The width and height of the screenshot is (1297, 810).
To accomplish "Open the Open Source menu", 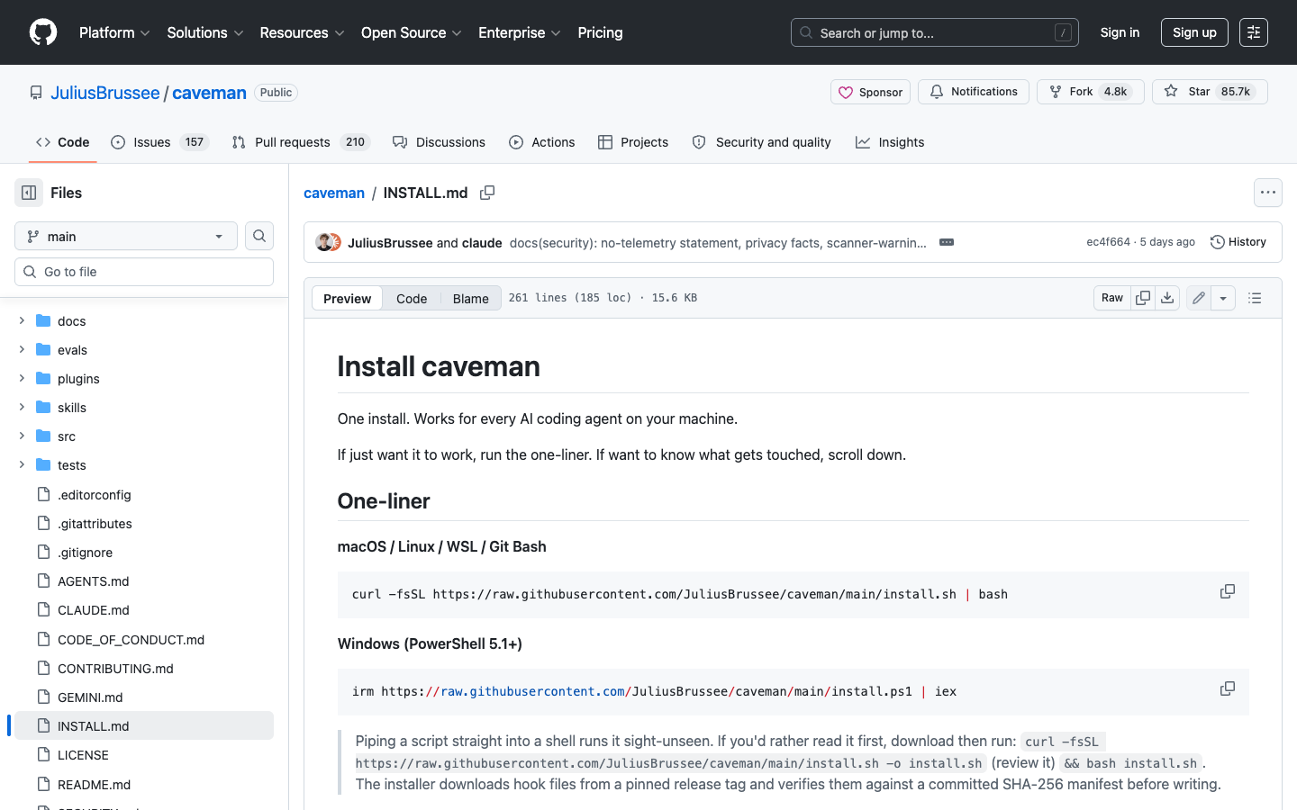I will [412, 32].
